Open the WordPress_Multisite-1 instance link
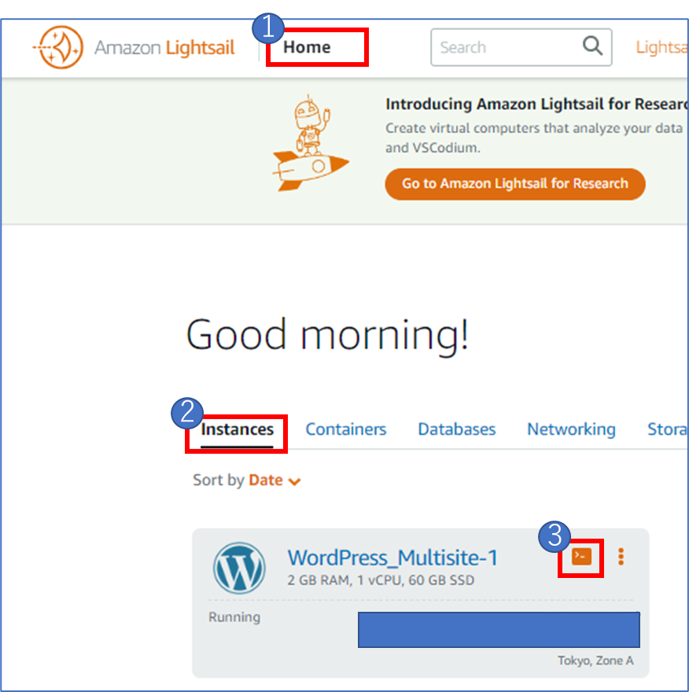This screenshot has height=692, width=689. pos(392,558)
